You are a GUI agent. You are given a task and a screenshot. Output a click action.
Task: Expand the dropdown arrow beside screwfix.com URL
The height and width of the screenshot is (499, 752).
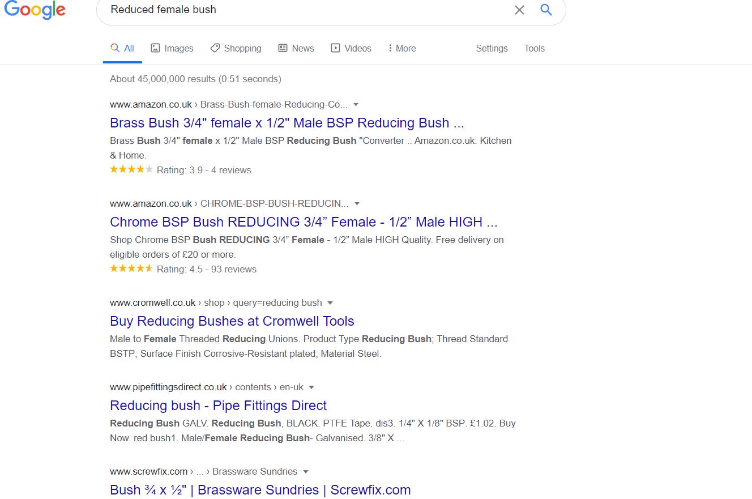(x=305, y=472)
